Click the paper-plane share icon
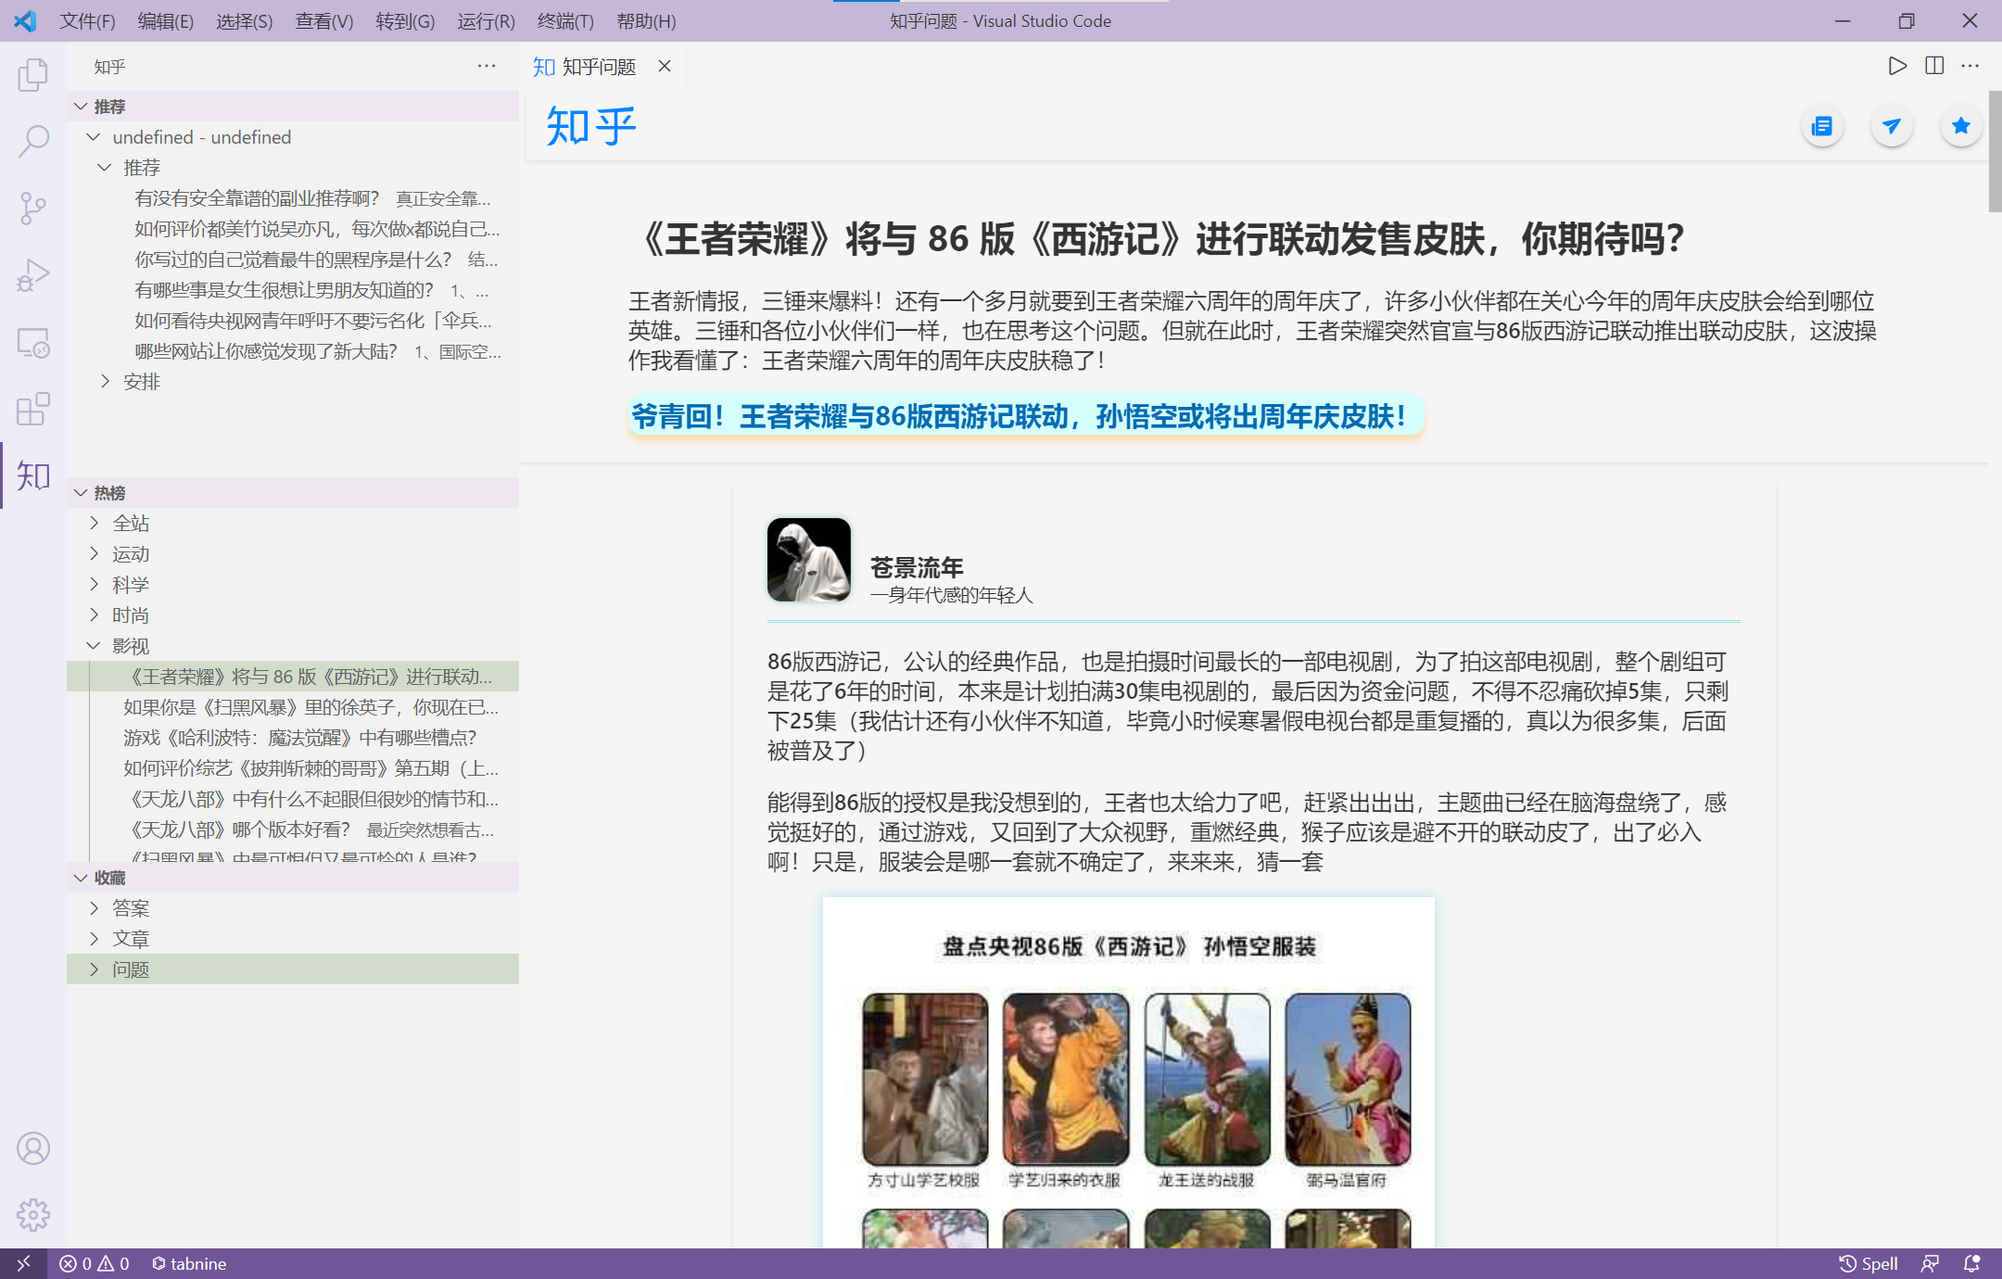 pos(1891,126)
